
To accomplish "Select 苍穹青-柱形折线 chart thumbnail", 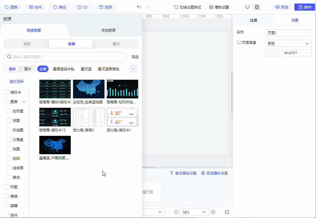I will [122, 89].
